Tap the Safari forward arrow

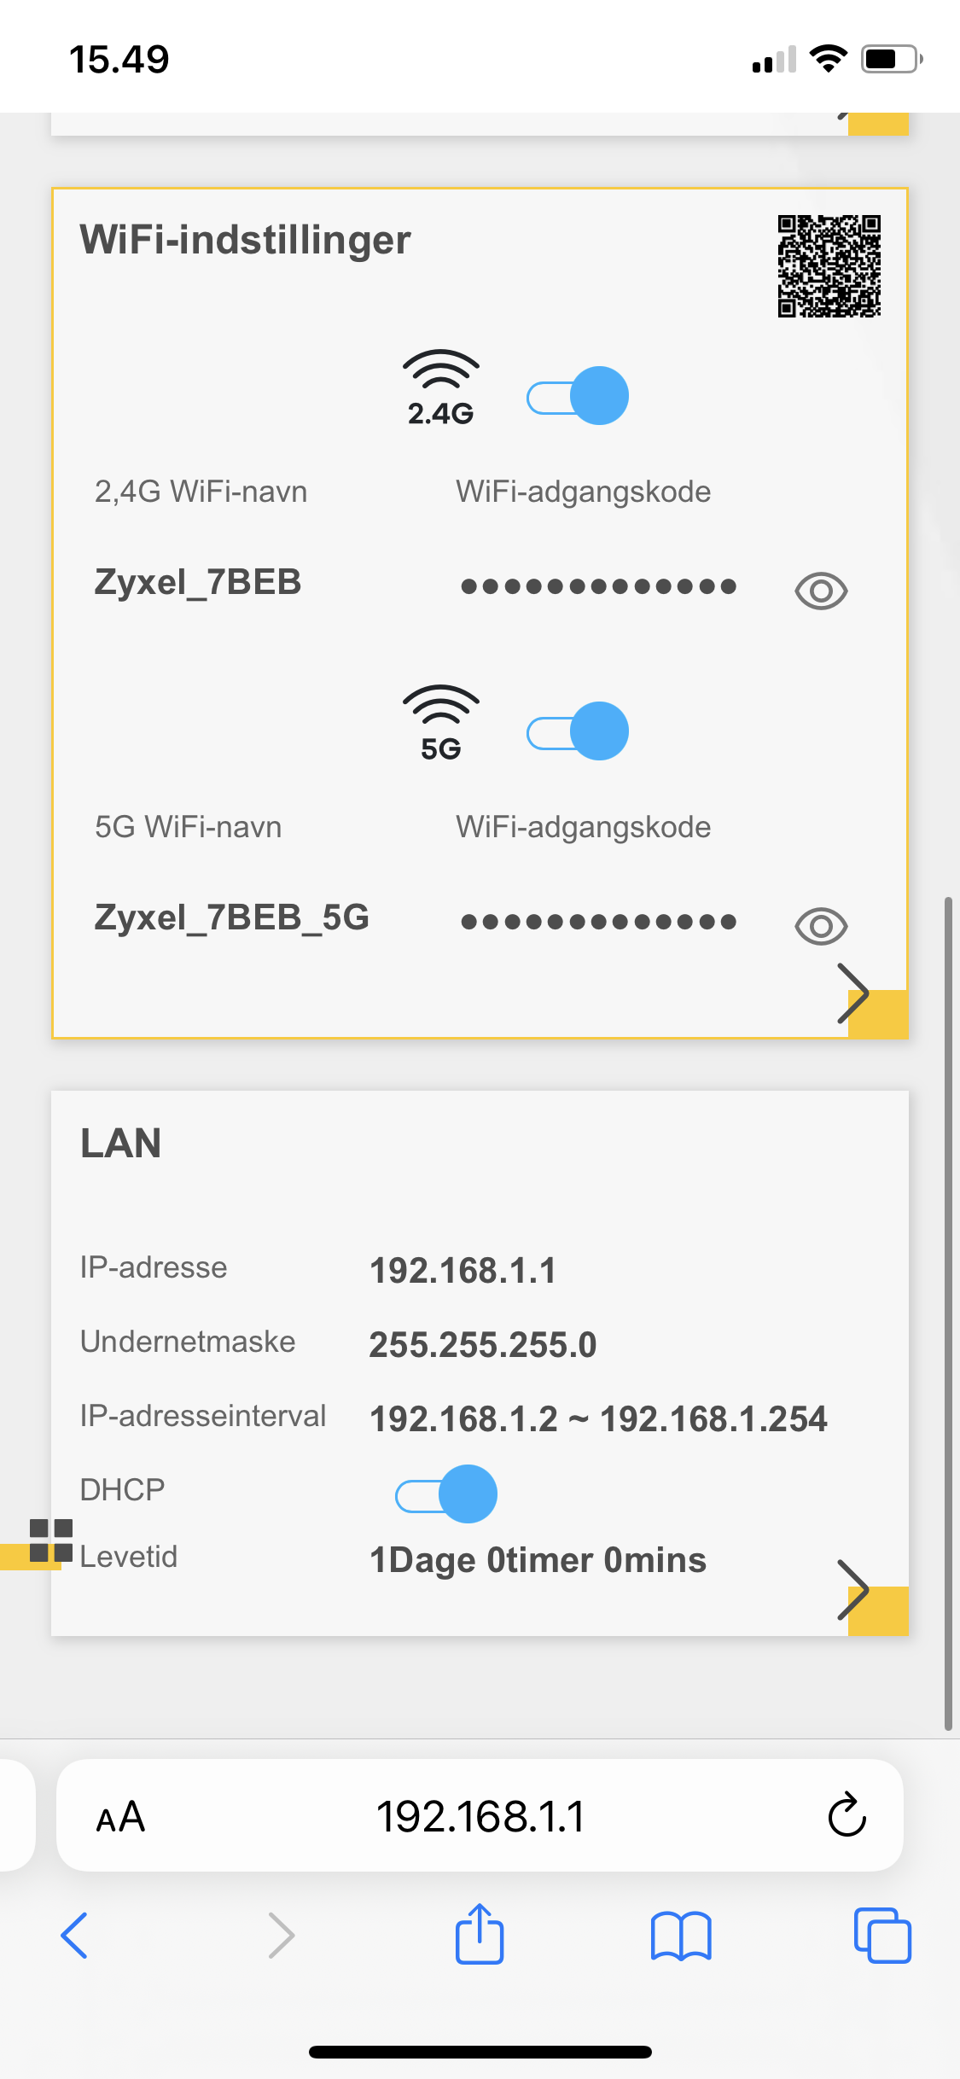click(x=281, y=1936)
